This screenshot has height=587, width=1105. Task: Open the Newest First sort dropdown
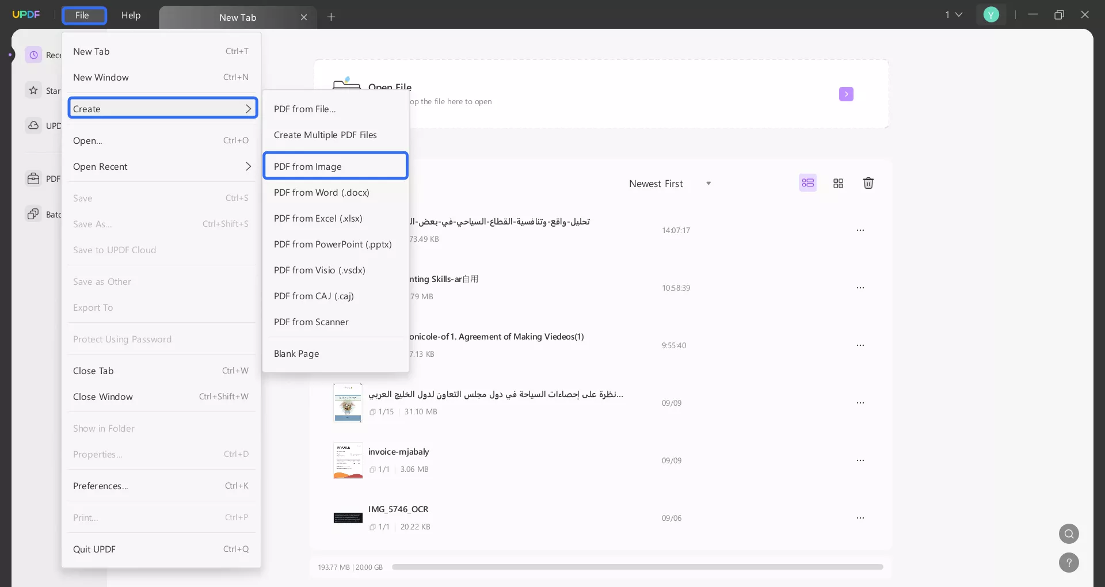click(670, 184)
